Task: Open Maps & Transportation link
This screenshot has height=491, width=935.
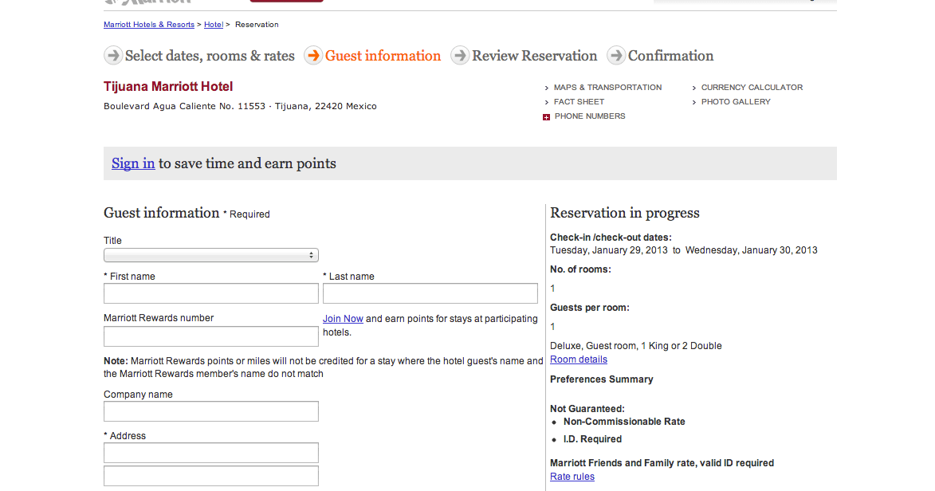Action: pos(607,87)
